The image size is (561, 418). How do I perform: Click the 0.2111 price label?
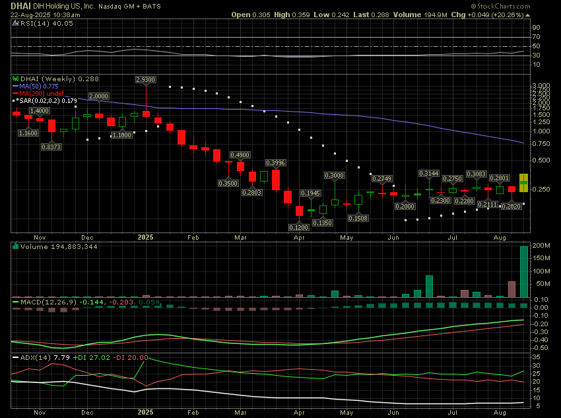[x=488, y=204]
